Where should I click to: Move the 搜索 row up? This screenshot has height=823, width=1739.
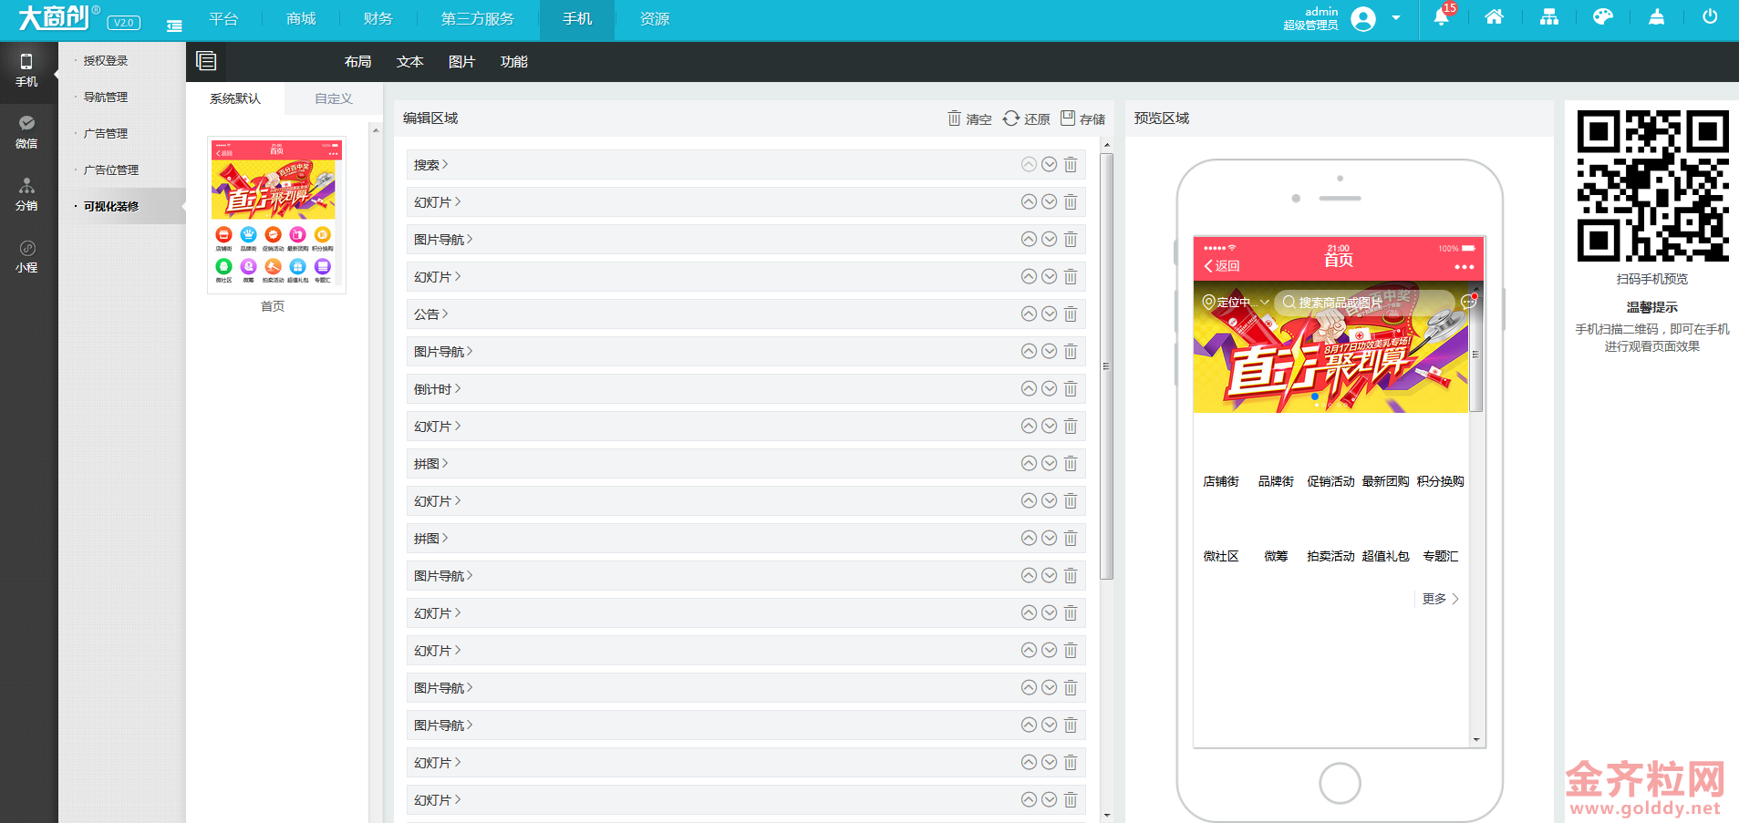click(1029, 164)
